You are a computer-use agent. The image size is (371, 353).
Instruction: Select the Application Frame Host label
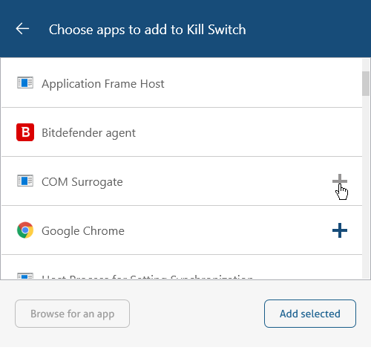tap(102, 84)
